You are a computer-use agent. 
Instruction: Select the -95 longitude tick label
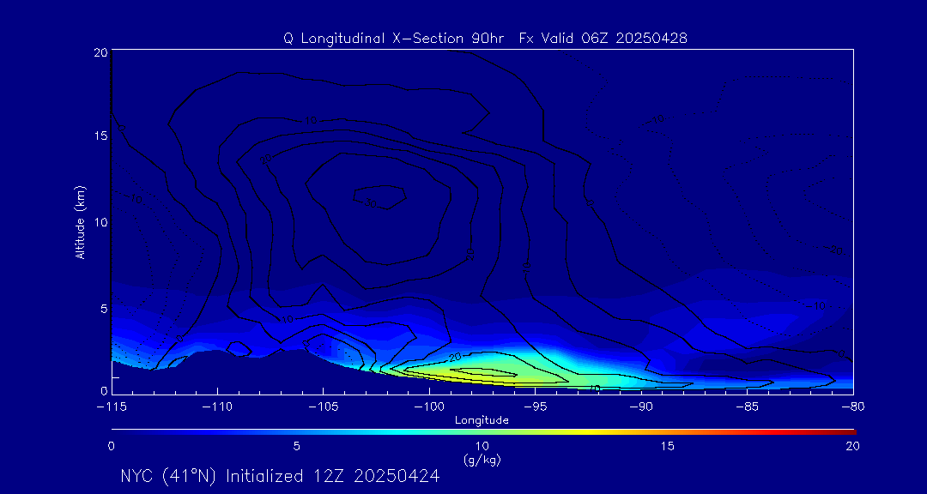[535, 407]
